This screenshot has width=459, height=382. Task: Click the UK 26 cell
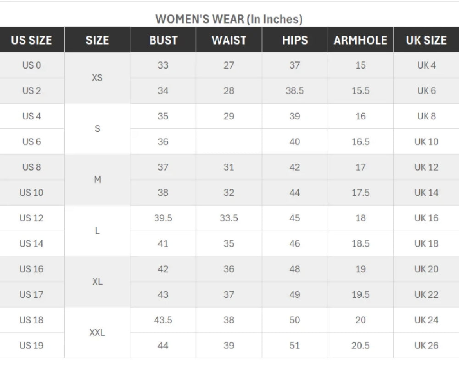426,345
